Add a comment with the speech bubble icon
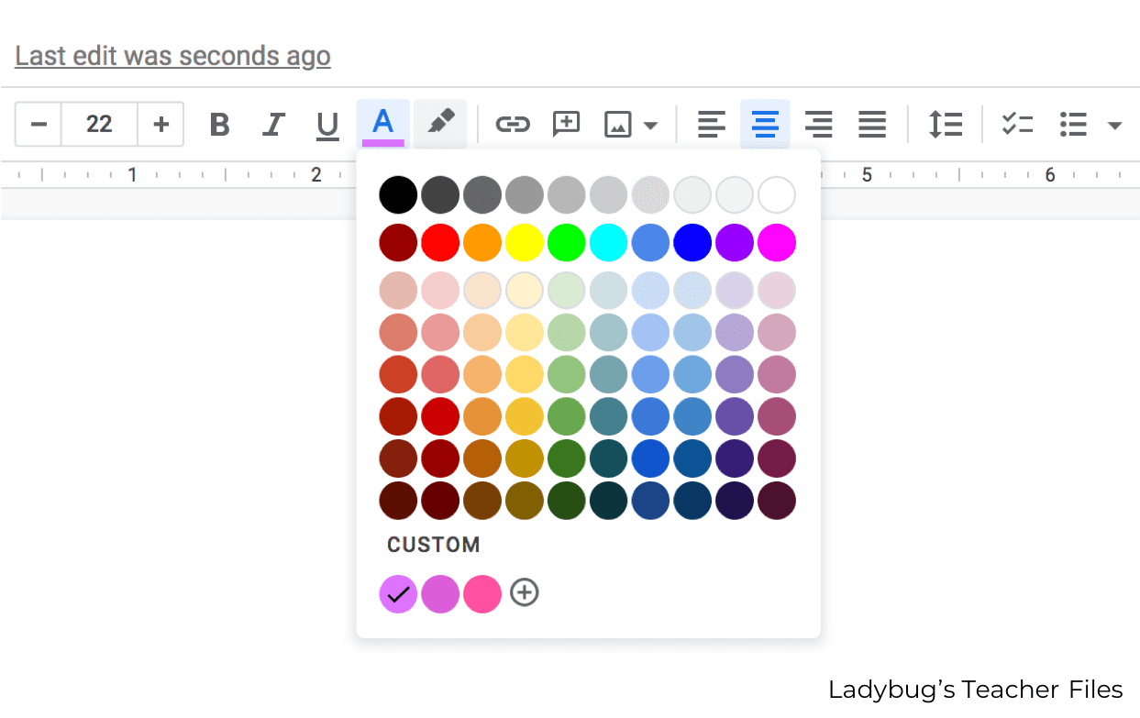The image size is (1140, 718). tap(566, 124)
